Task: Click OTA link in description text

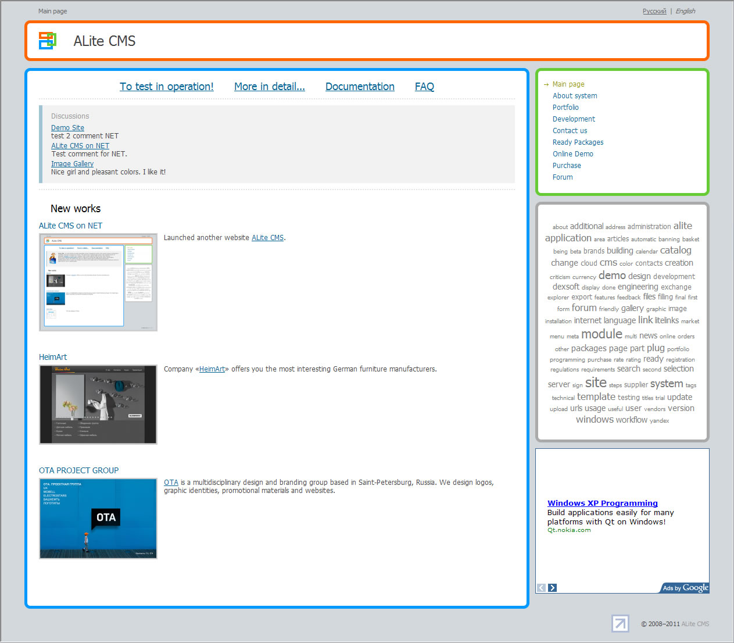Action: [171, 483]
